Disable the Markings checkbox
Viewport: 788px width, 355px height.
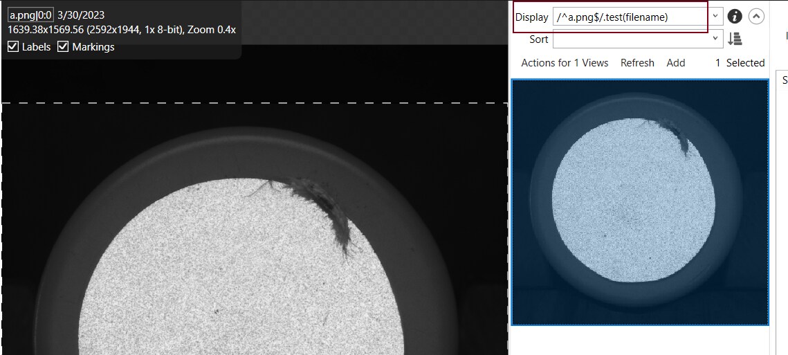click(x=63, y=47)
